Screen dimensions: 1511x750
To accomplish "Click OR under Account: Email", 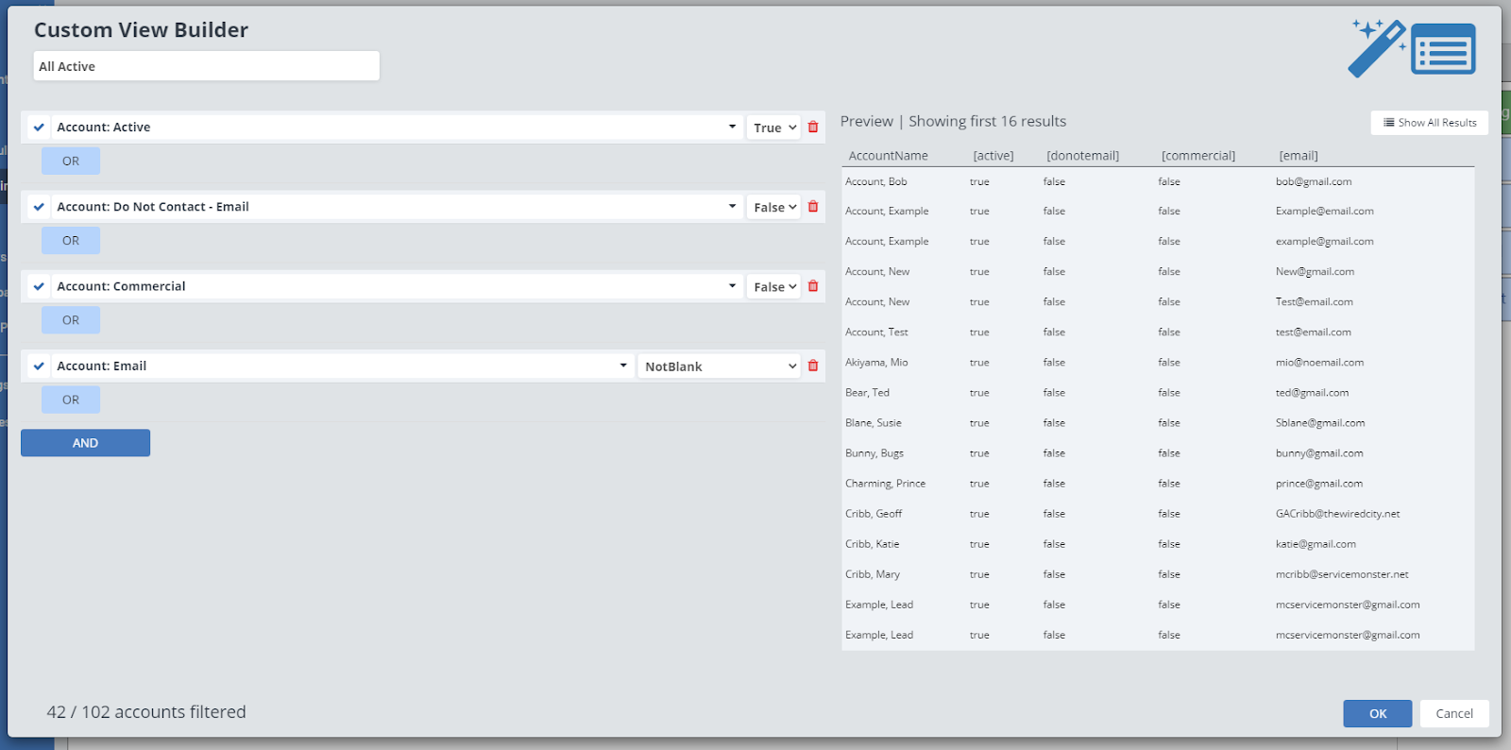I will click(x=71, y=401).
